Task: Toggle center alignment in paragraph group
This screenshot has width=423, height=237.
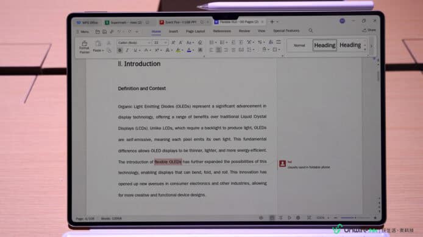Action: 219,50
